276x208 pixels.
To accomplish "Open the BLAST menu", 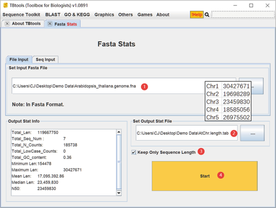I will click(53, 14).
